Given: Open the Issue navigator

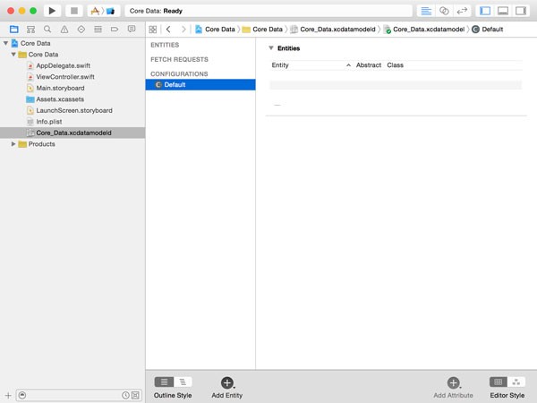Looking at the screenshot, I should click(64, 30).
